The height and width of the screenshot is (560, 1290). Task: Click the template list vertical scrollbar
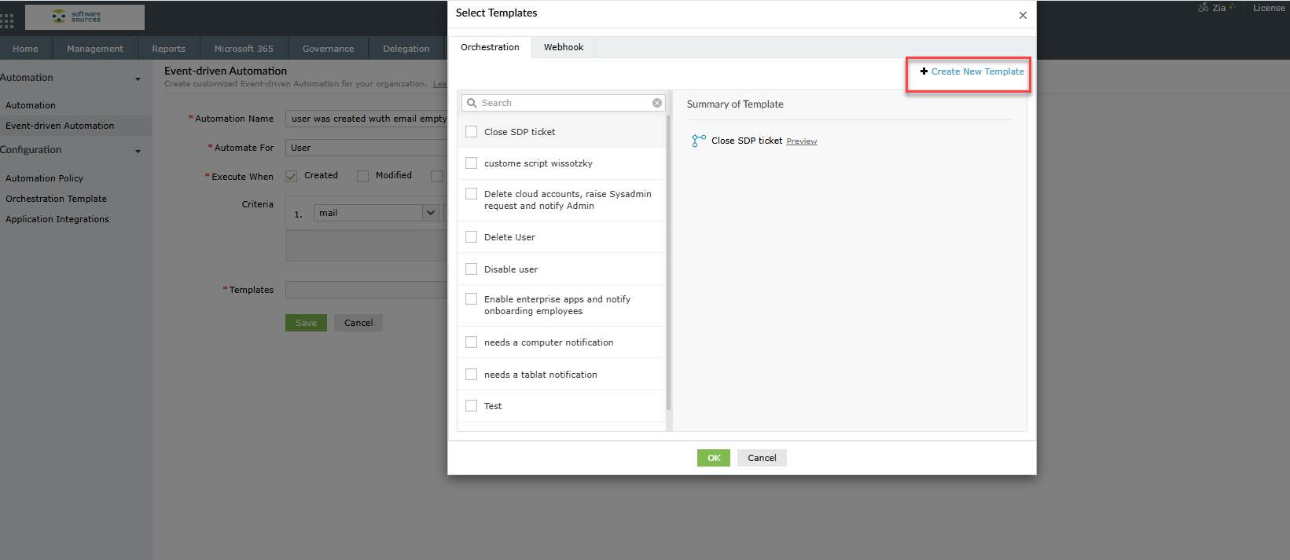[x=668, y=259]
